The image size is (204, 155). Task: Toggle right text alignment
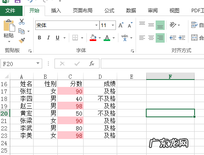[x=160, y=38]
